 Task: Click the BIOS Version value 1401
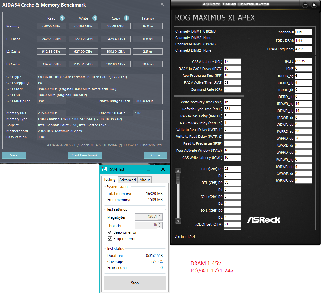(x=100, y=137)
